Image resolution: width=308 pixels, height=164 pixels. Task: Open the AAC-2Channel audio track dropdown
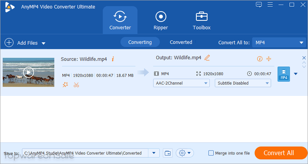click(x=181, y=83)
